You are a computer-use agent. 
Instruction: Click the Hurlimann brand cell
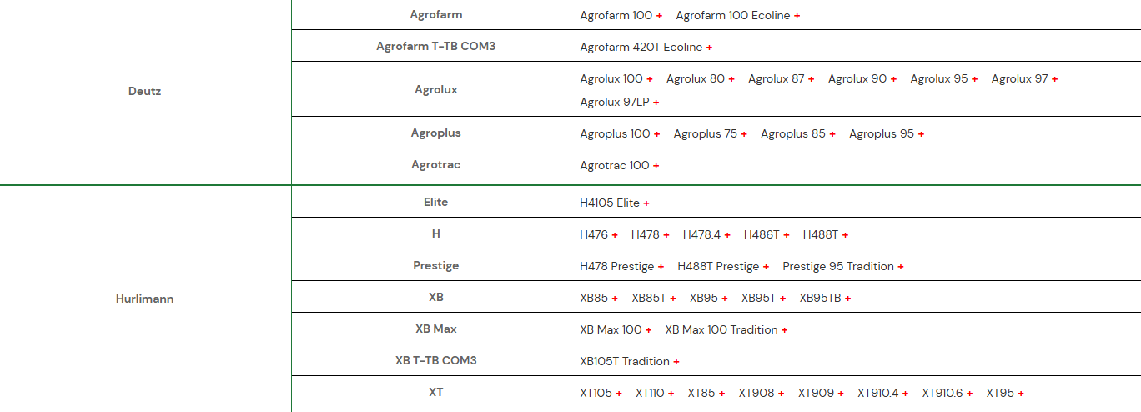(145, 299)
